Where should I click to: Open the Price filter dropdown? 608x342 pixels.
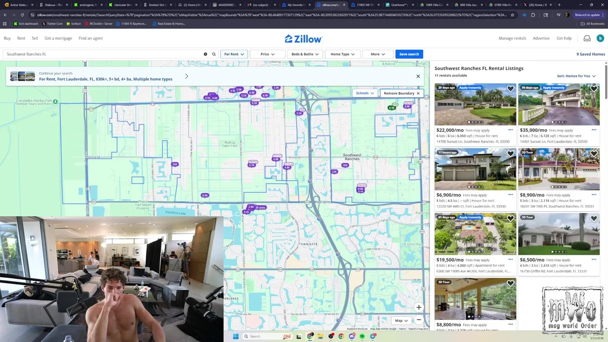click(x=267, y=54)
